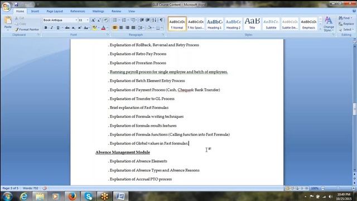Open the References ribbon tab
Viewport: 357px width, 201px height.
(78, 11)
